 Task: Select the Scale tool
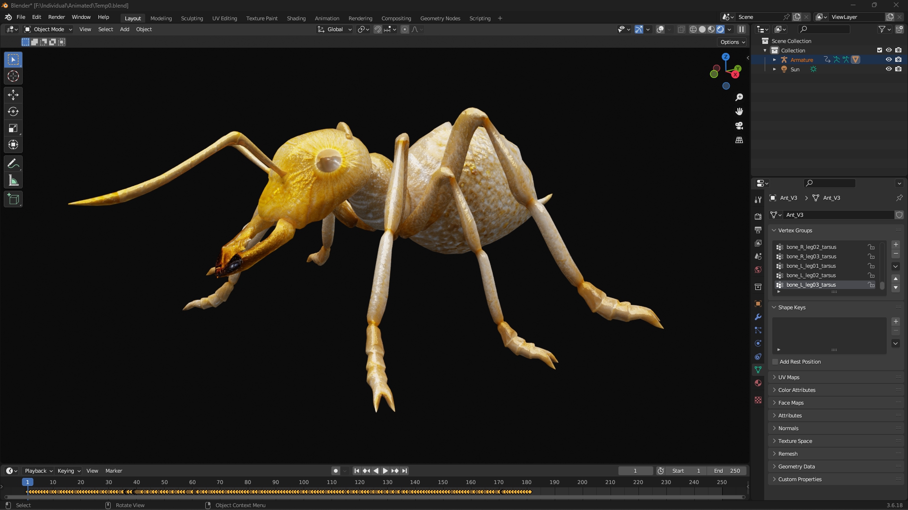13,128
